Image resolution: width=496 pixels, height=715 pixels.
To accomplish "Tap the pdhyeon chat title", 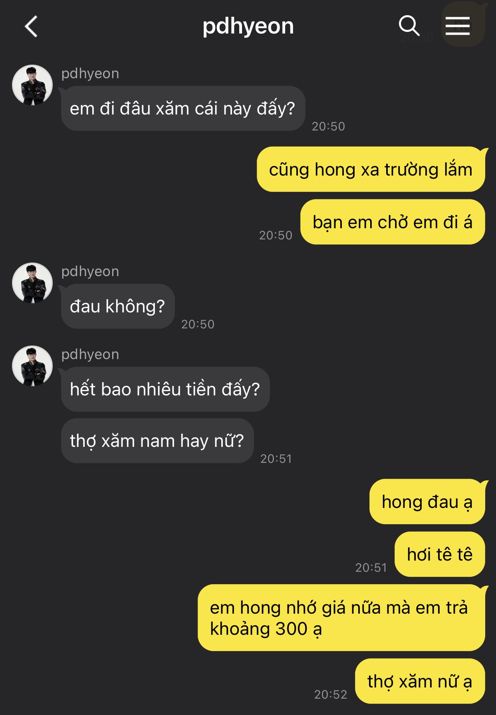I will tap(248, 27).
